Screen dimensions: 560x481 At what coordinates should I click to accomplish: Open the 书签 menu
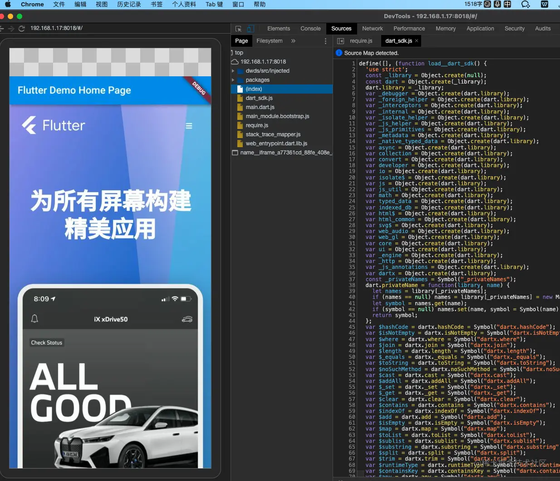(x=157, y=4)
